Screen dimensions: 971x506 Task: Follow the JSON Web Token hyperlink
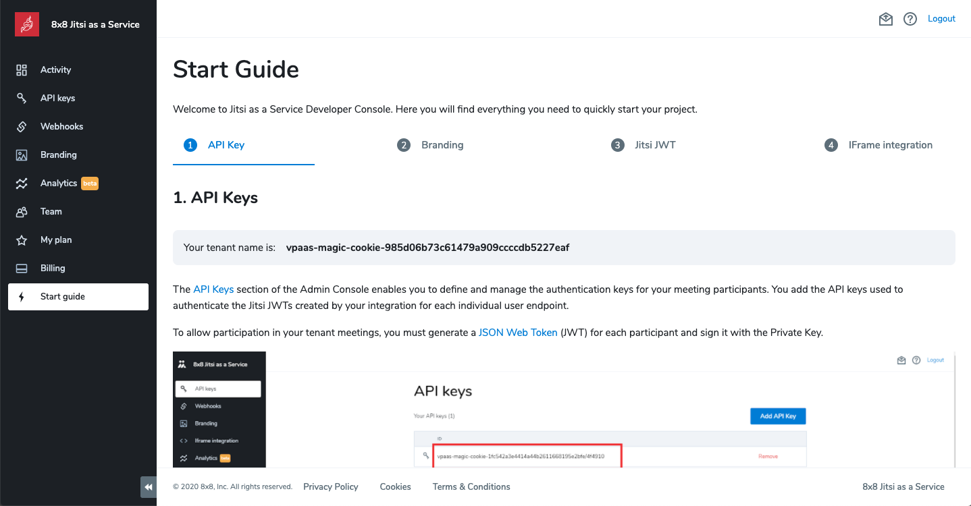tap(518, 333)
